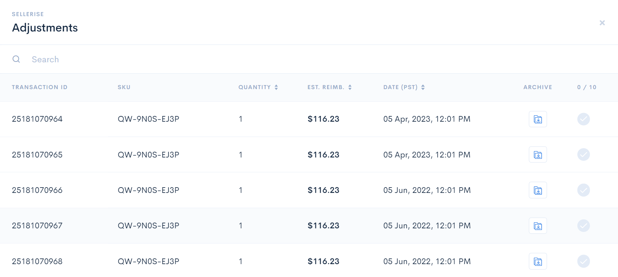Archive transaction 25181070968
Image resolution: width=618 pixels, height=277 pixels.
(538, 261)
